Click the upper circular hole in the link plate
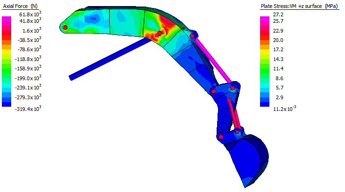 click(x=225, y=112)
